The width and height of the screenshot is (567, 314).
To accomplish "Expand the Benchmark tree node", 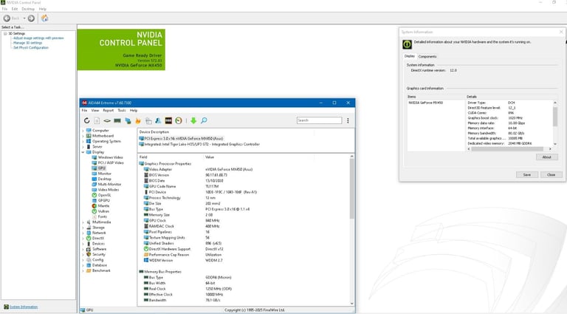I will pyautogui.click(x=83, y=270).
